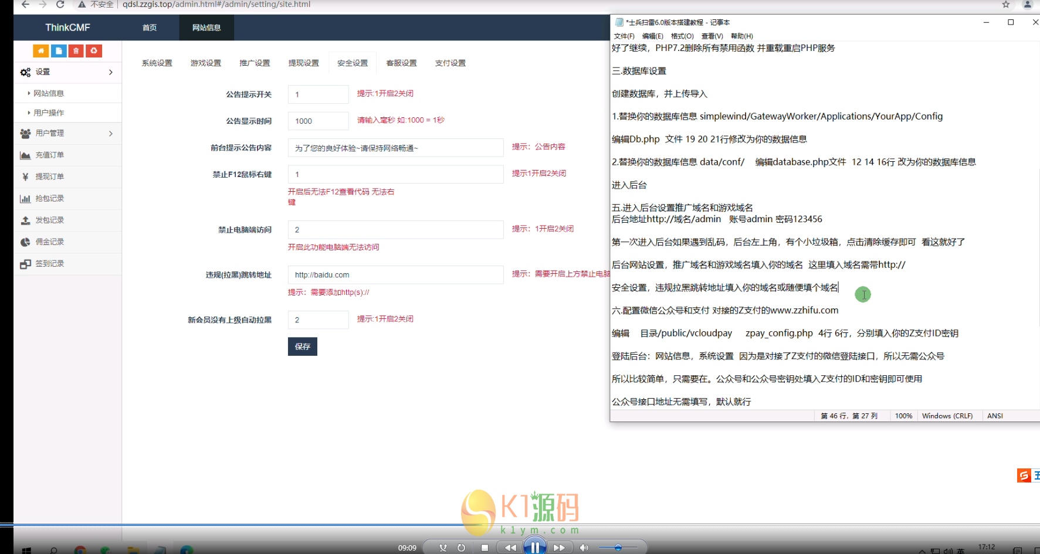Click the blue document icon in sidebar
This screenshot has height=554, width=1040.
coord(59,51)
